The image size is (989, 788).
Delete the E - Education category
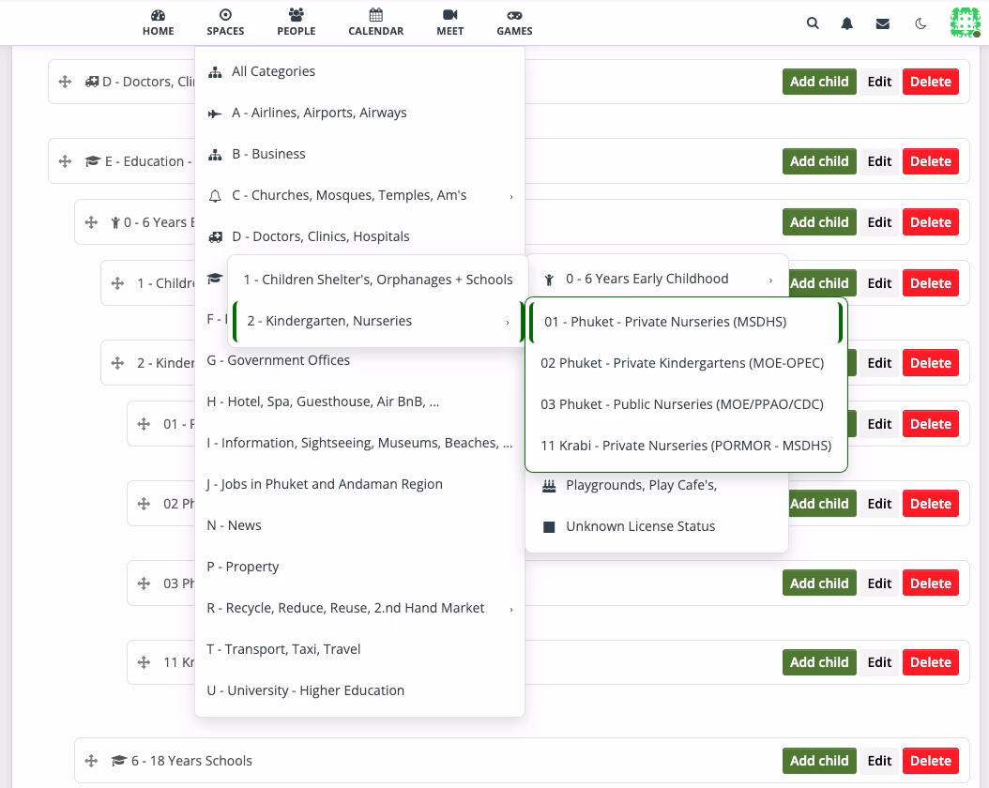(x=930, y=161)
